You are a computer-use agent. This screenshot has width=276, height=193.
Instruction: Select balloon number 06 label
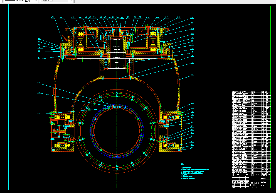click(192, 129)
